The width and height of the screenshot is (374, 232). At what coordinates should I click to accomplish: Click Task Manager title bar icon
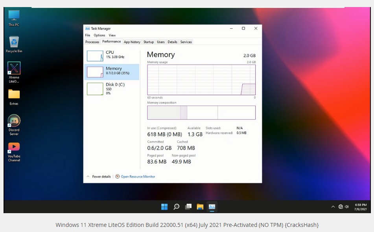88,28
